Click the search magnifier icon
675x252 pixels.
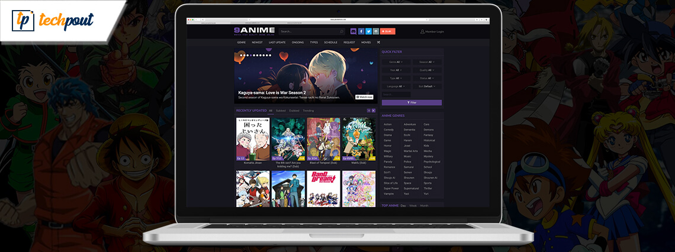[342, 31]
